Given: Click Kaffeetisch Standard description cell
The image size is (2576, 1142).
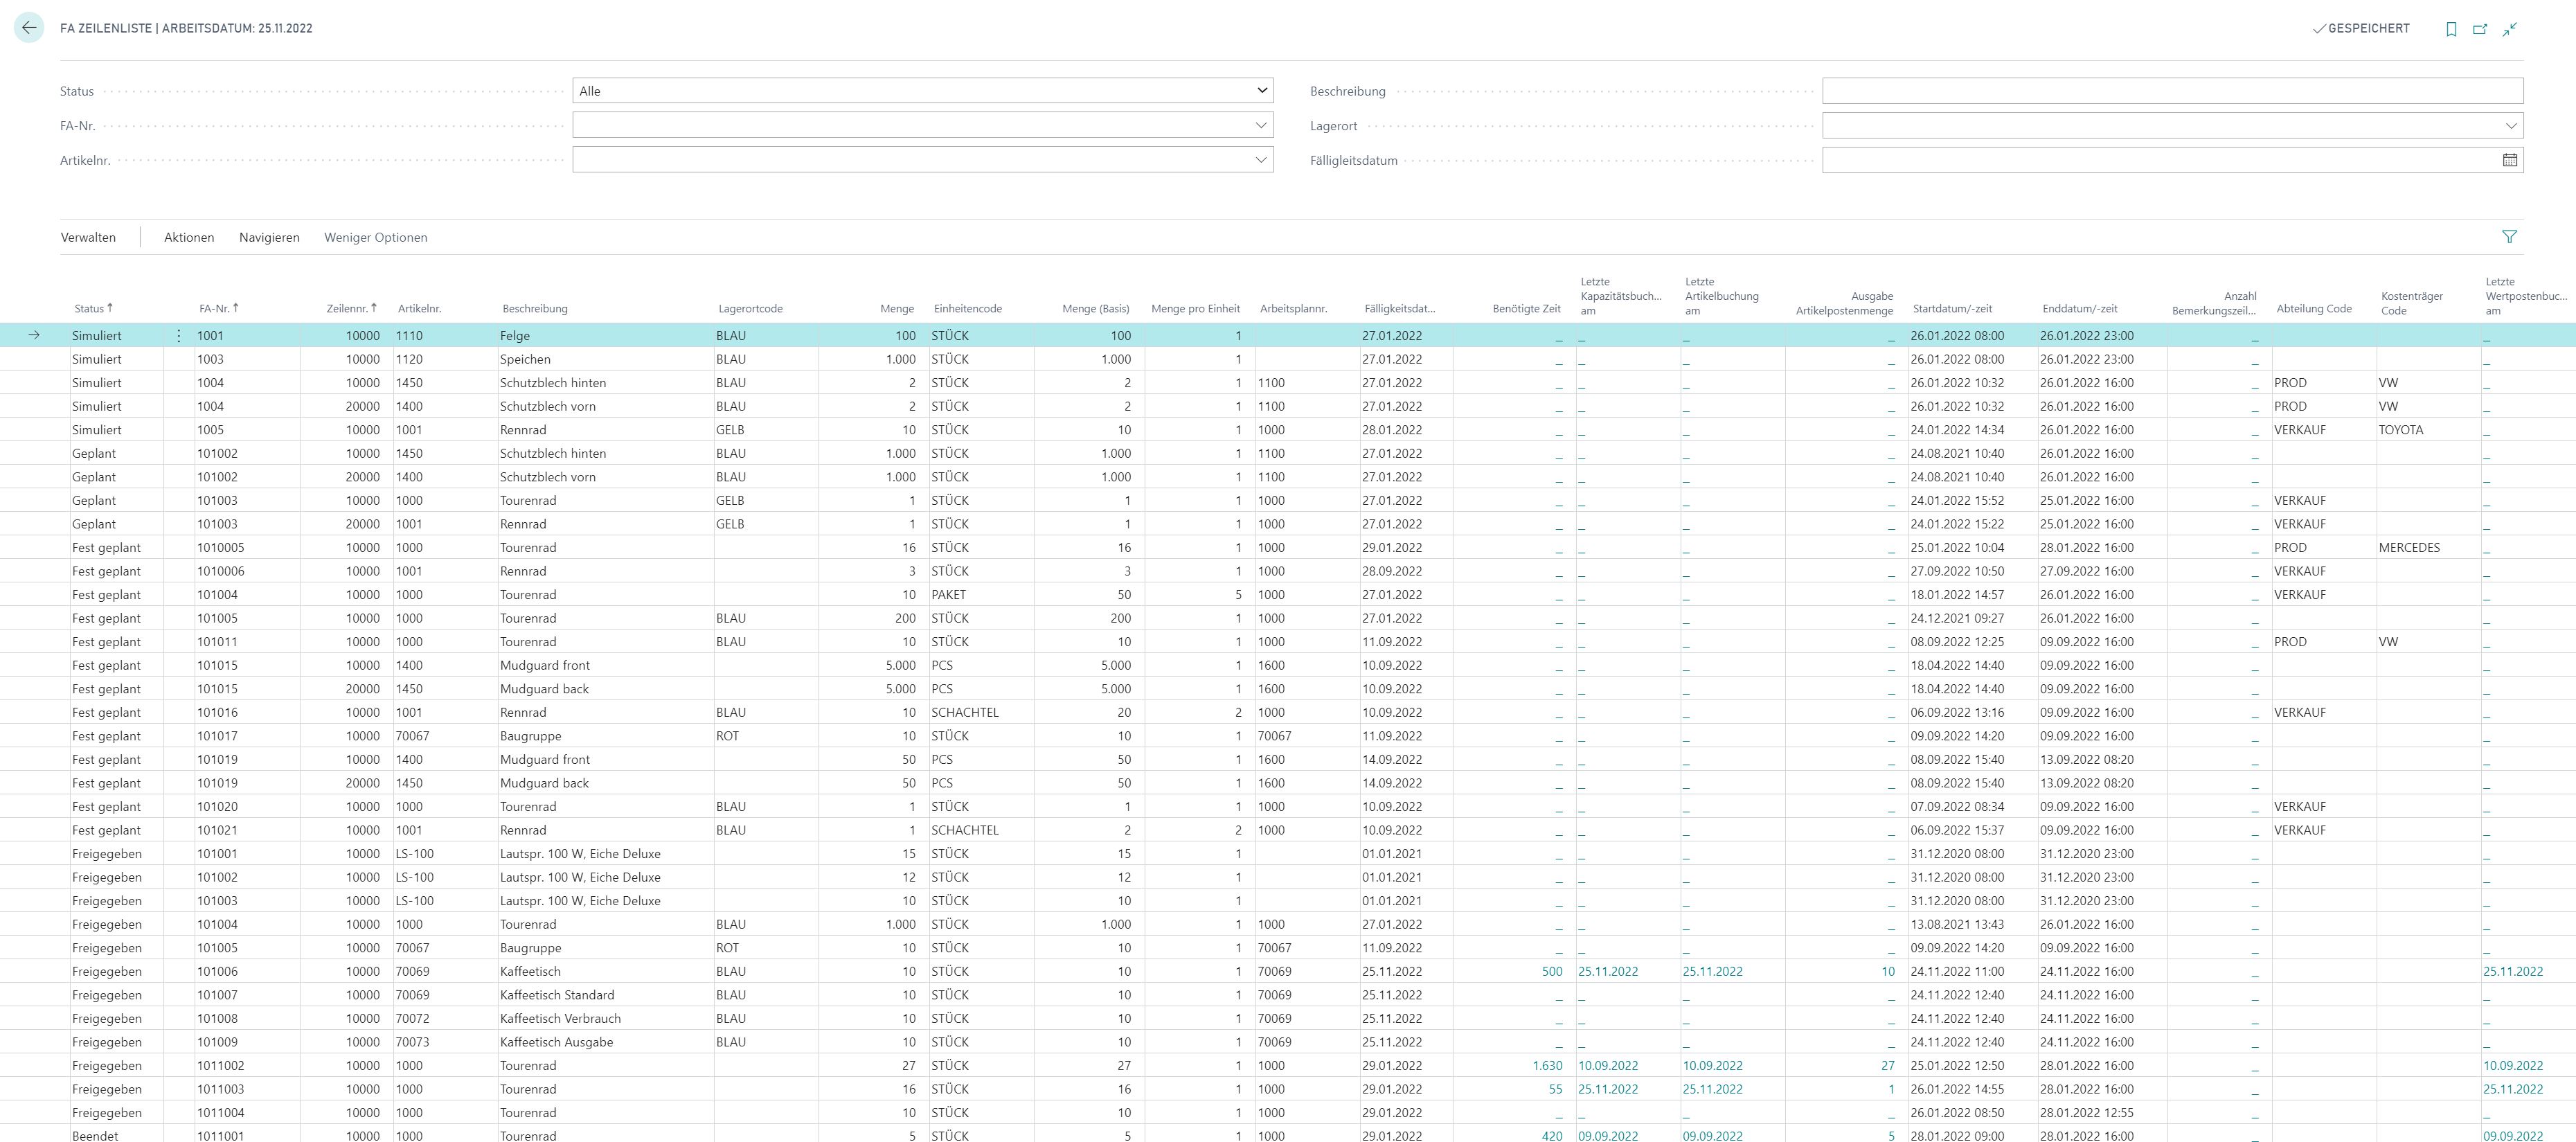Looking at the screenshot, I should pos(606,995).
